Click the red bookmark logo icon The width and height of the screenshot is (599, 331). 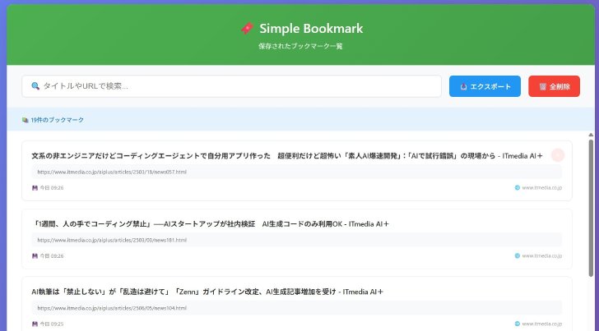[x=247, y=28]
